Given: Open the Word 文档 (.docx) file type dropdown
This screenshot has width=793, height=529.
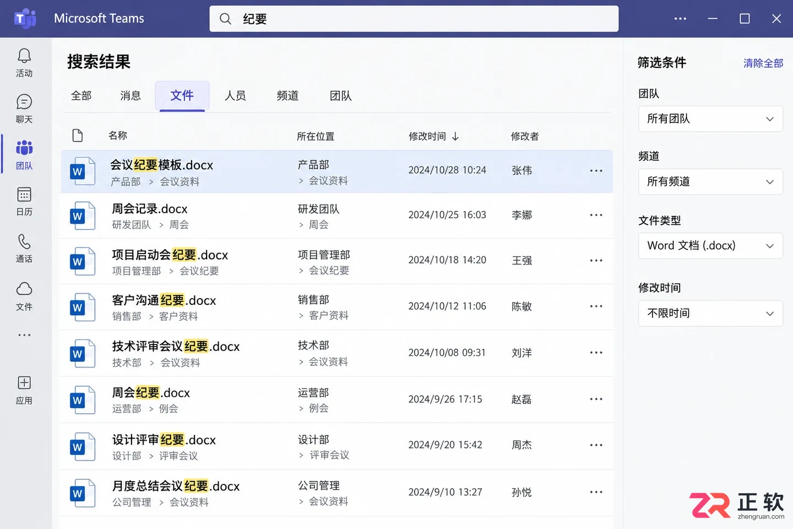Looking at the screenshot, I should coord(710,246).
